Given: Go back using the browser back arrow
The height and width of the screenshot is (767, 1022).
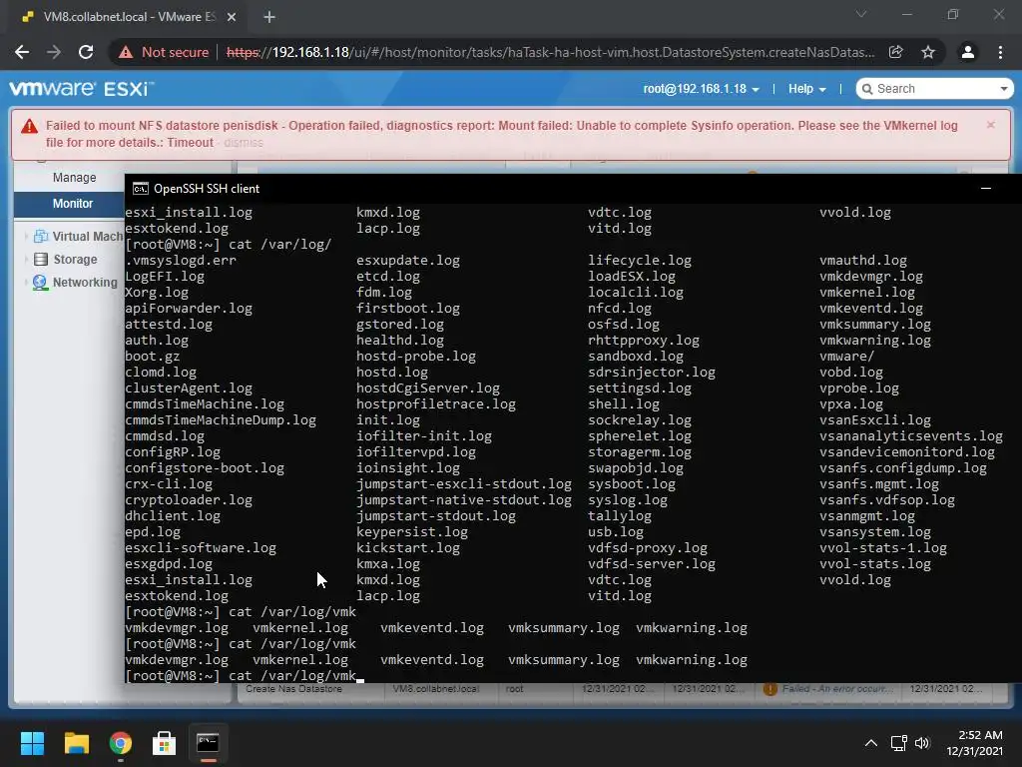Looking at the screenshot, I should click(x=22, y=52).
